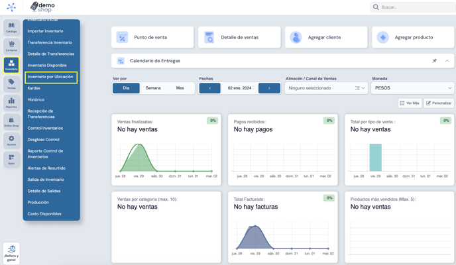Click the Punto de venta icon

point(122,38)
